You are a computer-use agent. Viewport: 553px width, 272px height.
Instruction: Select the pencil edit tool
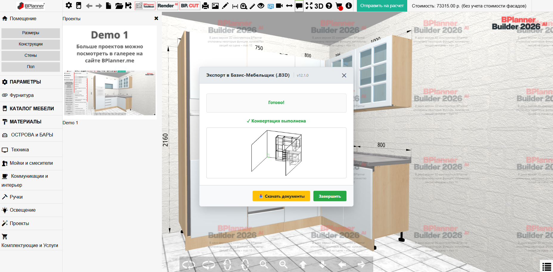tap(225, 6)
